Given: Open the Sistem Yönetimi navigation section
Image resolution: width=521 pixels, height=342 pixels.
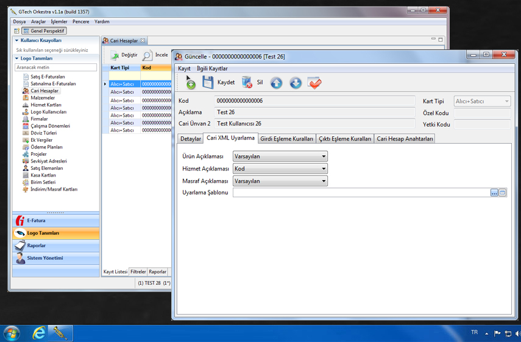Looking at the screenshot, I should (x=56, y=258).
